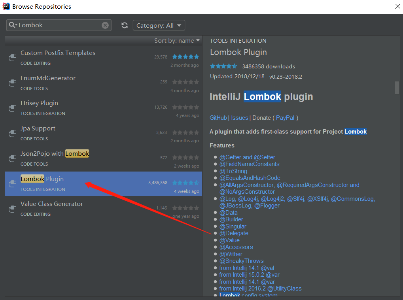Open the @FieldNameConstants link
Viewport: 403px width, 300px height.
pyautogui.click(x=249, y=164)
